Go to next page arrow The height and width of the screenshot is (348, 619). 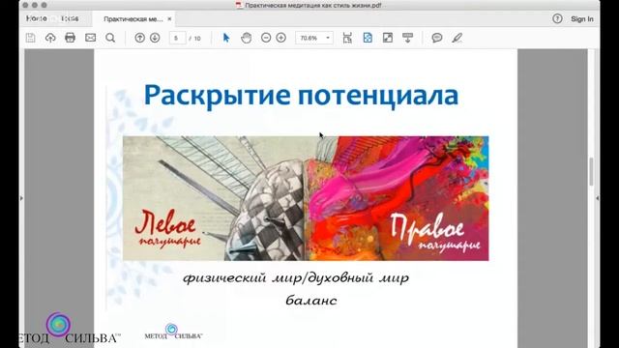[155, 38]
